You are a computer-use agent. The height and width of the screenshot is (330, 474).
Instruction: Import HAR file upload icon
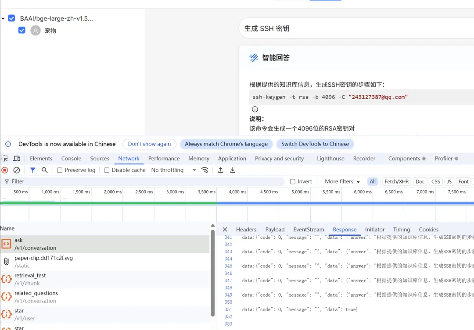click(221, 170)
